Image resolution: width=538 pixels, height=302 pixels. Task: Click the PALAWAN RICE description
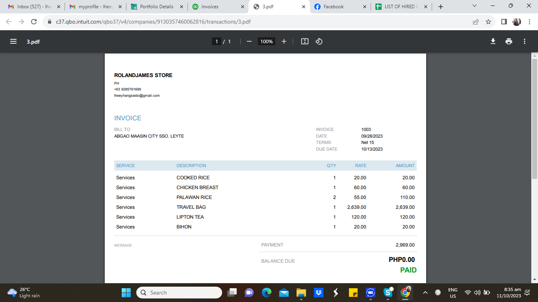194,197
